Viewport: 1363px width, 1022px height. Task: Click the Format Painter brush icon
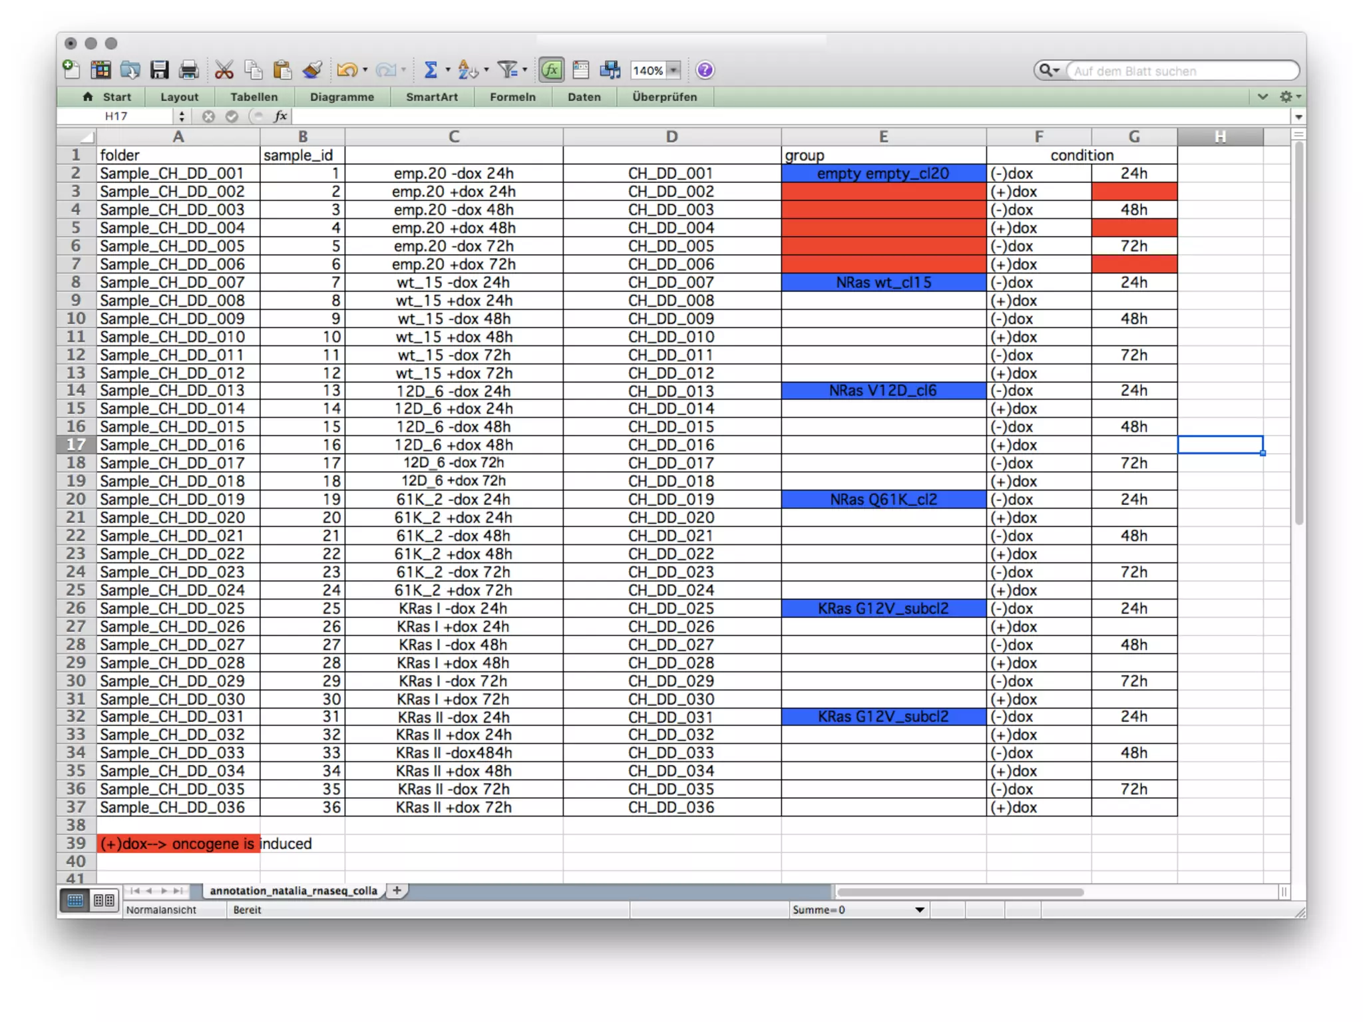pyautogui.click(x=311, y=70)
